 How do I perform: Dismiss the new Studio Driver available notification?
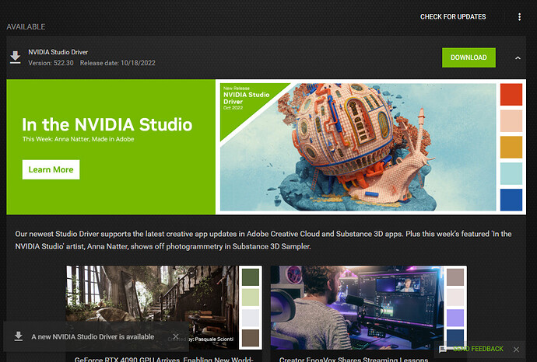coord(176,336)
